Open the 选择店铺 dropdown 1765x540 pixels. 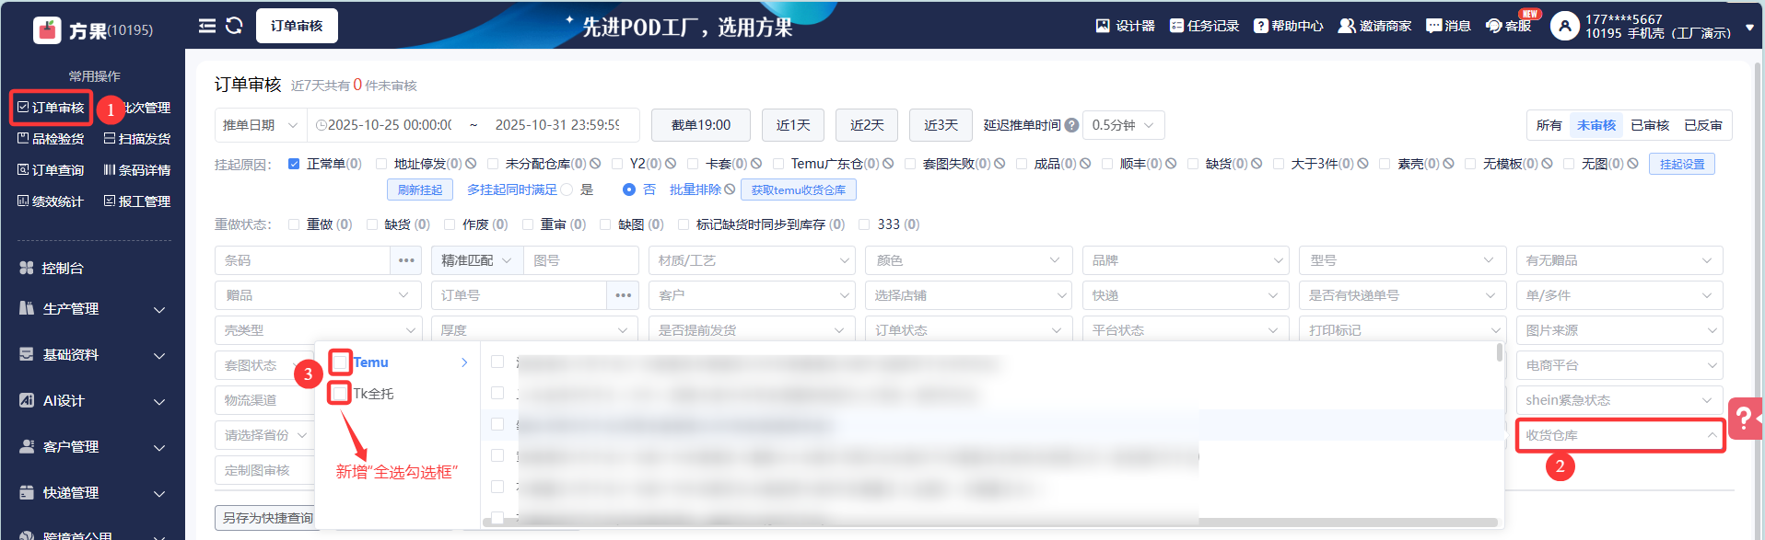tap(968, 295)
